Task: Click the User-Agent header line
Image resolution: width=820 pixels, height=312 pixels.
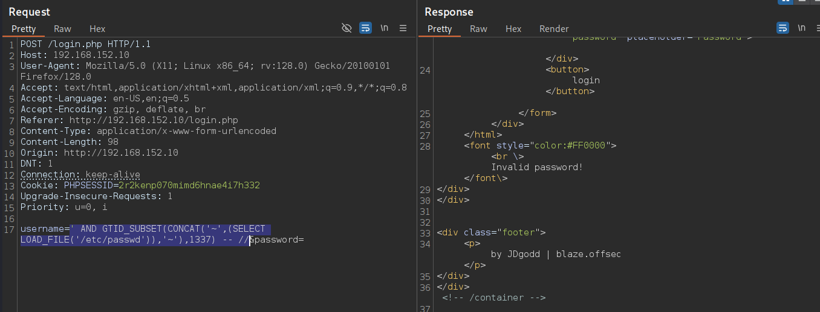Action: (205, 66)
